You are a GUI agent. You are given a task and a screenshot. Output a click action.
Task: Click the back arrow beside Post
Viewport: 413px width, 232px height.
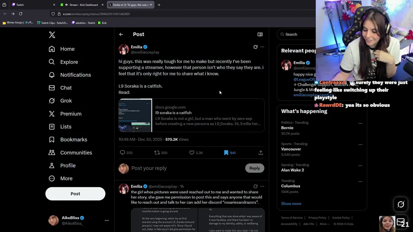[x=121, y=34]
